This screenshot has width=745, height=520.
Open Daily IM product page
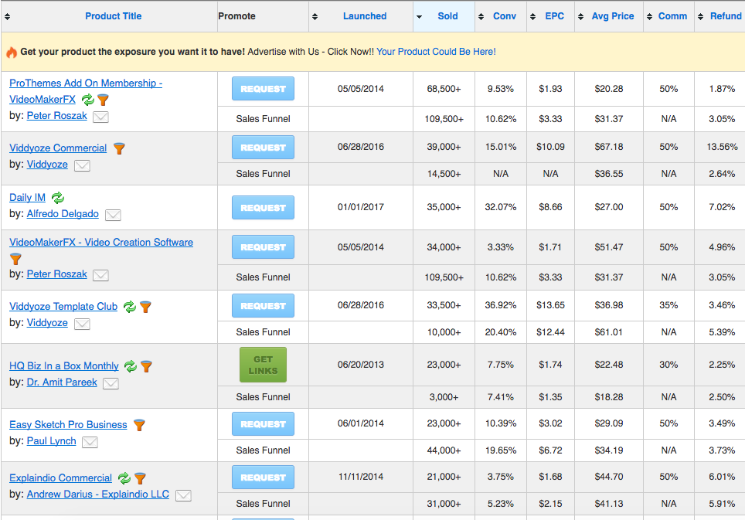click(28, 198)
